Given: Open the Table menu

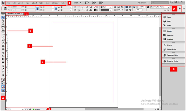Looking at the screenshot, I should pyautogui.click(x=41, y=3).
